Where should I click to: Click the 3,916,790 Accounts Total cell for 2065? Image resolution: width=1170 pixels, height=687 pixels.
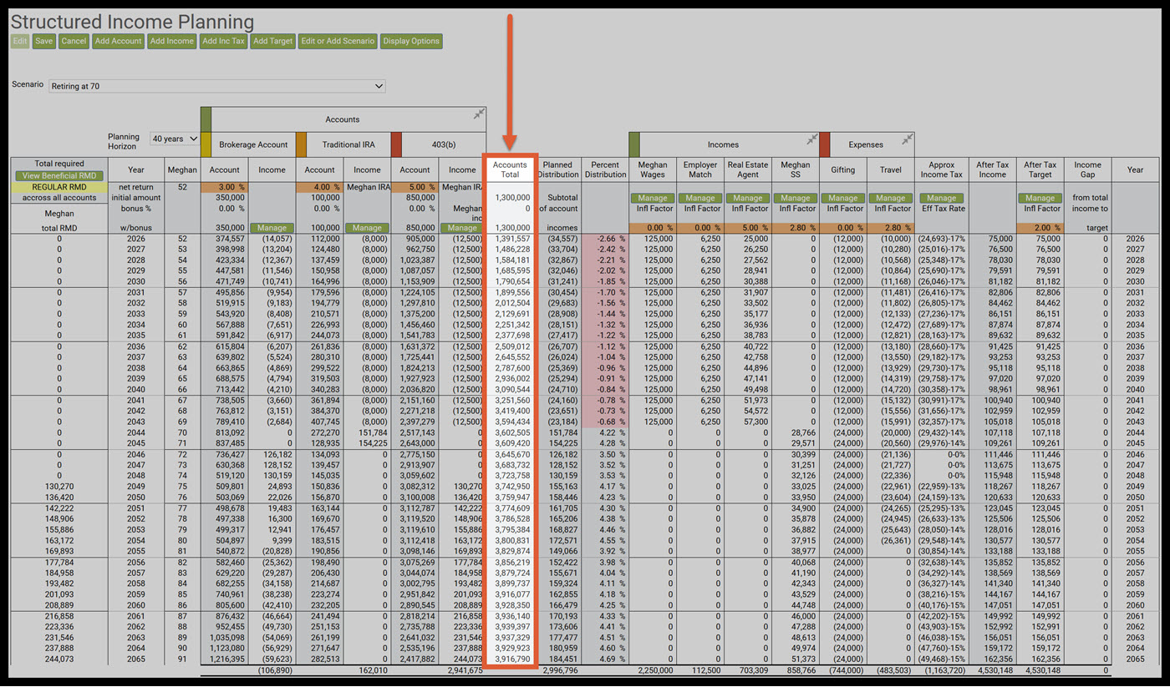point(512,659)
